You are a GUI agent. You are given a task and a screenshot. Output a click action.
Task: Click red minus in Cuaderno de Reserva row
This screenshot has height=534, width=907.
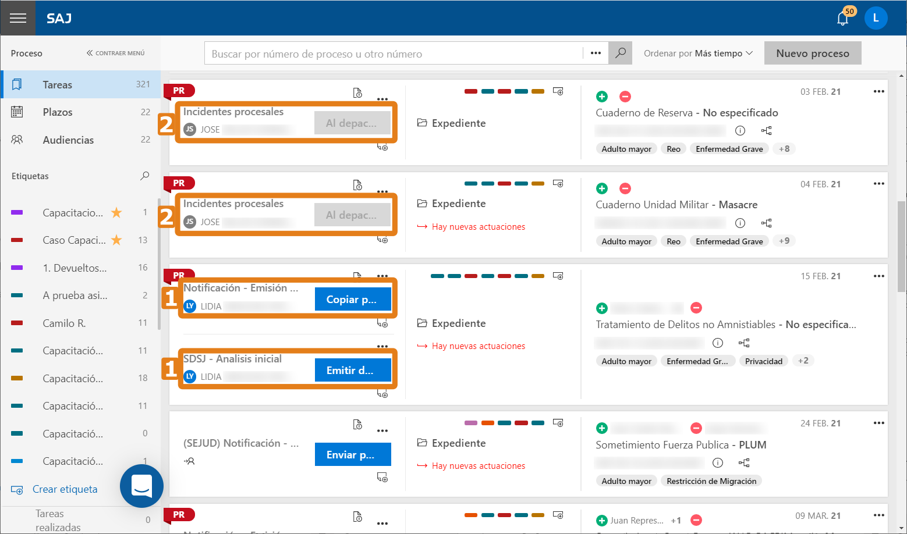pos(625,97)
